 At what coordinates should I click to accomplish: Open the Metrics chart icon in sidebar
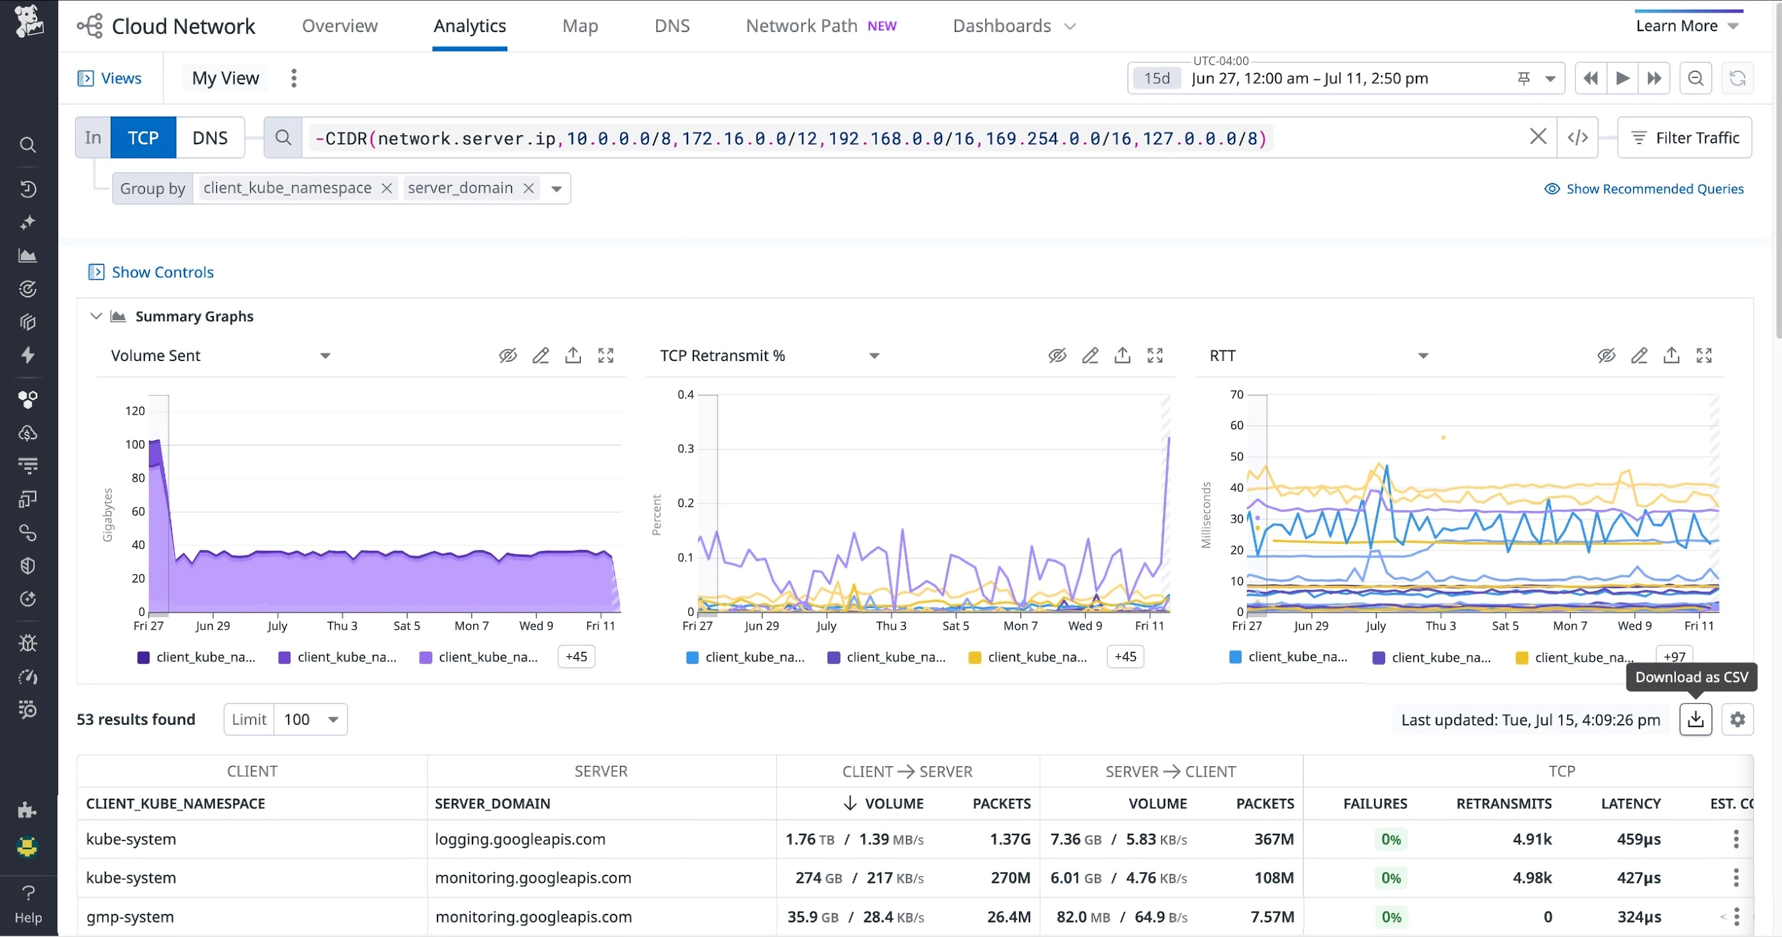[28, 255]
